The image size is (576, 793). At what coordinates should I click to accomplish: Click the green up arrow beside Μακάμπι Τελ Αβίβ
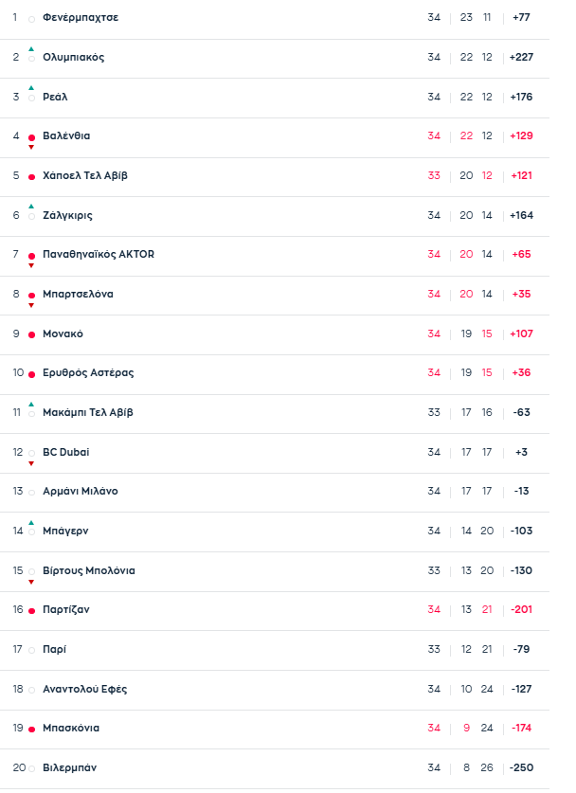31,405
